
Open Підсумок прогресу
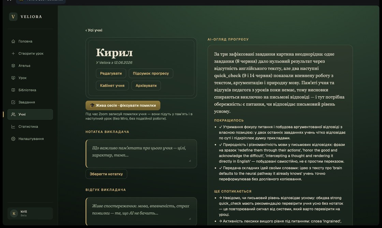pyautogui.click(x=151, y=73)
